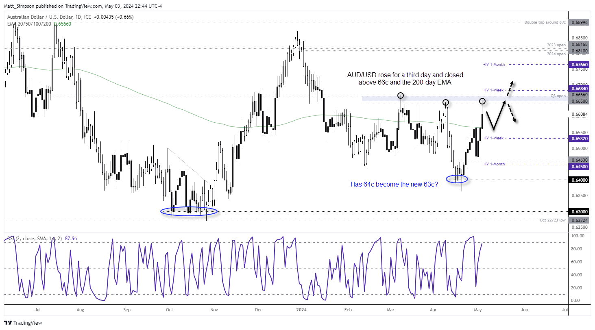This screenshot has width=595, height=330.
Task: Click the +IV 1-Month label near 0.64500
Action: coord(494,164)
